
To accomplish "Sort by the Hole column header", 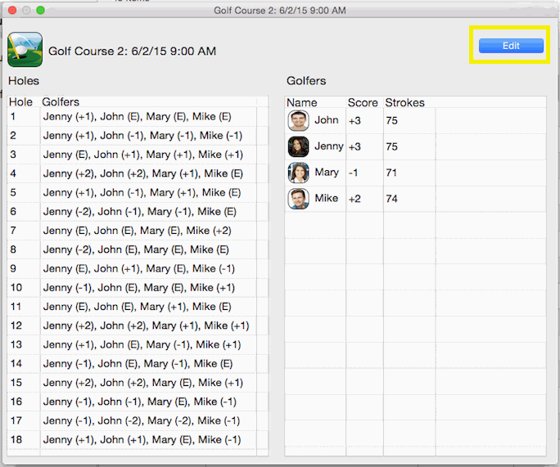I will 20,102.
